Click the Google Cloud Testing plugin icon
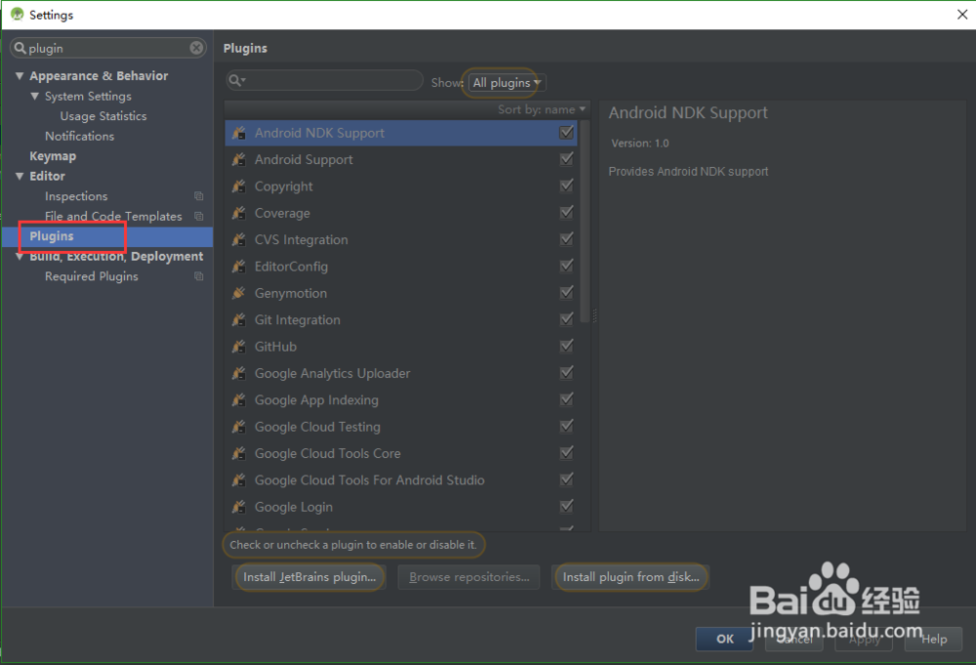 [239, 427]
